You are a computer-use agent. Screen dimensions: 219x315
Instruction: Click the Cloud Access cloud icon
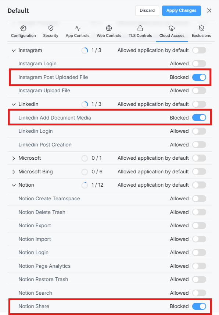pyautogui.click(x=172, y=28)
